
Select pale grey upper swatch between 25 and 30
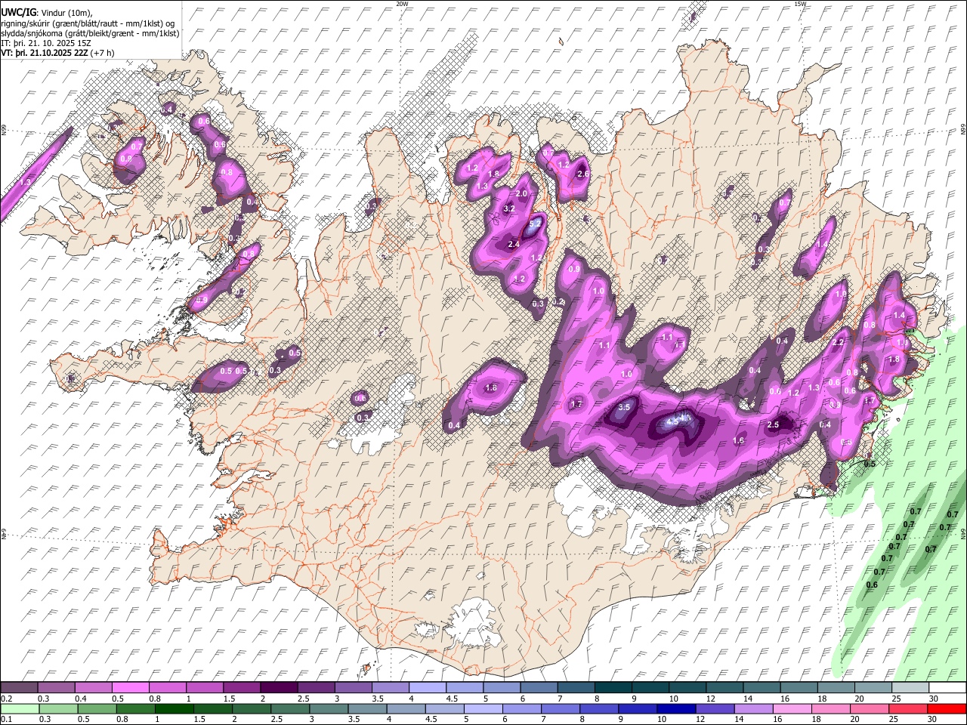(x=910, y=687)
